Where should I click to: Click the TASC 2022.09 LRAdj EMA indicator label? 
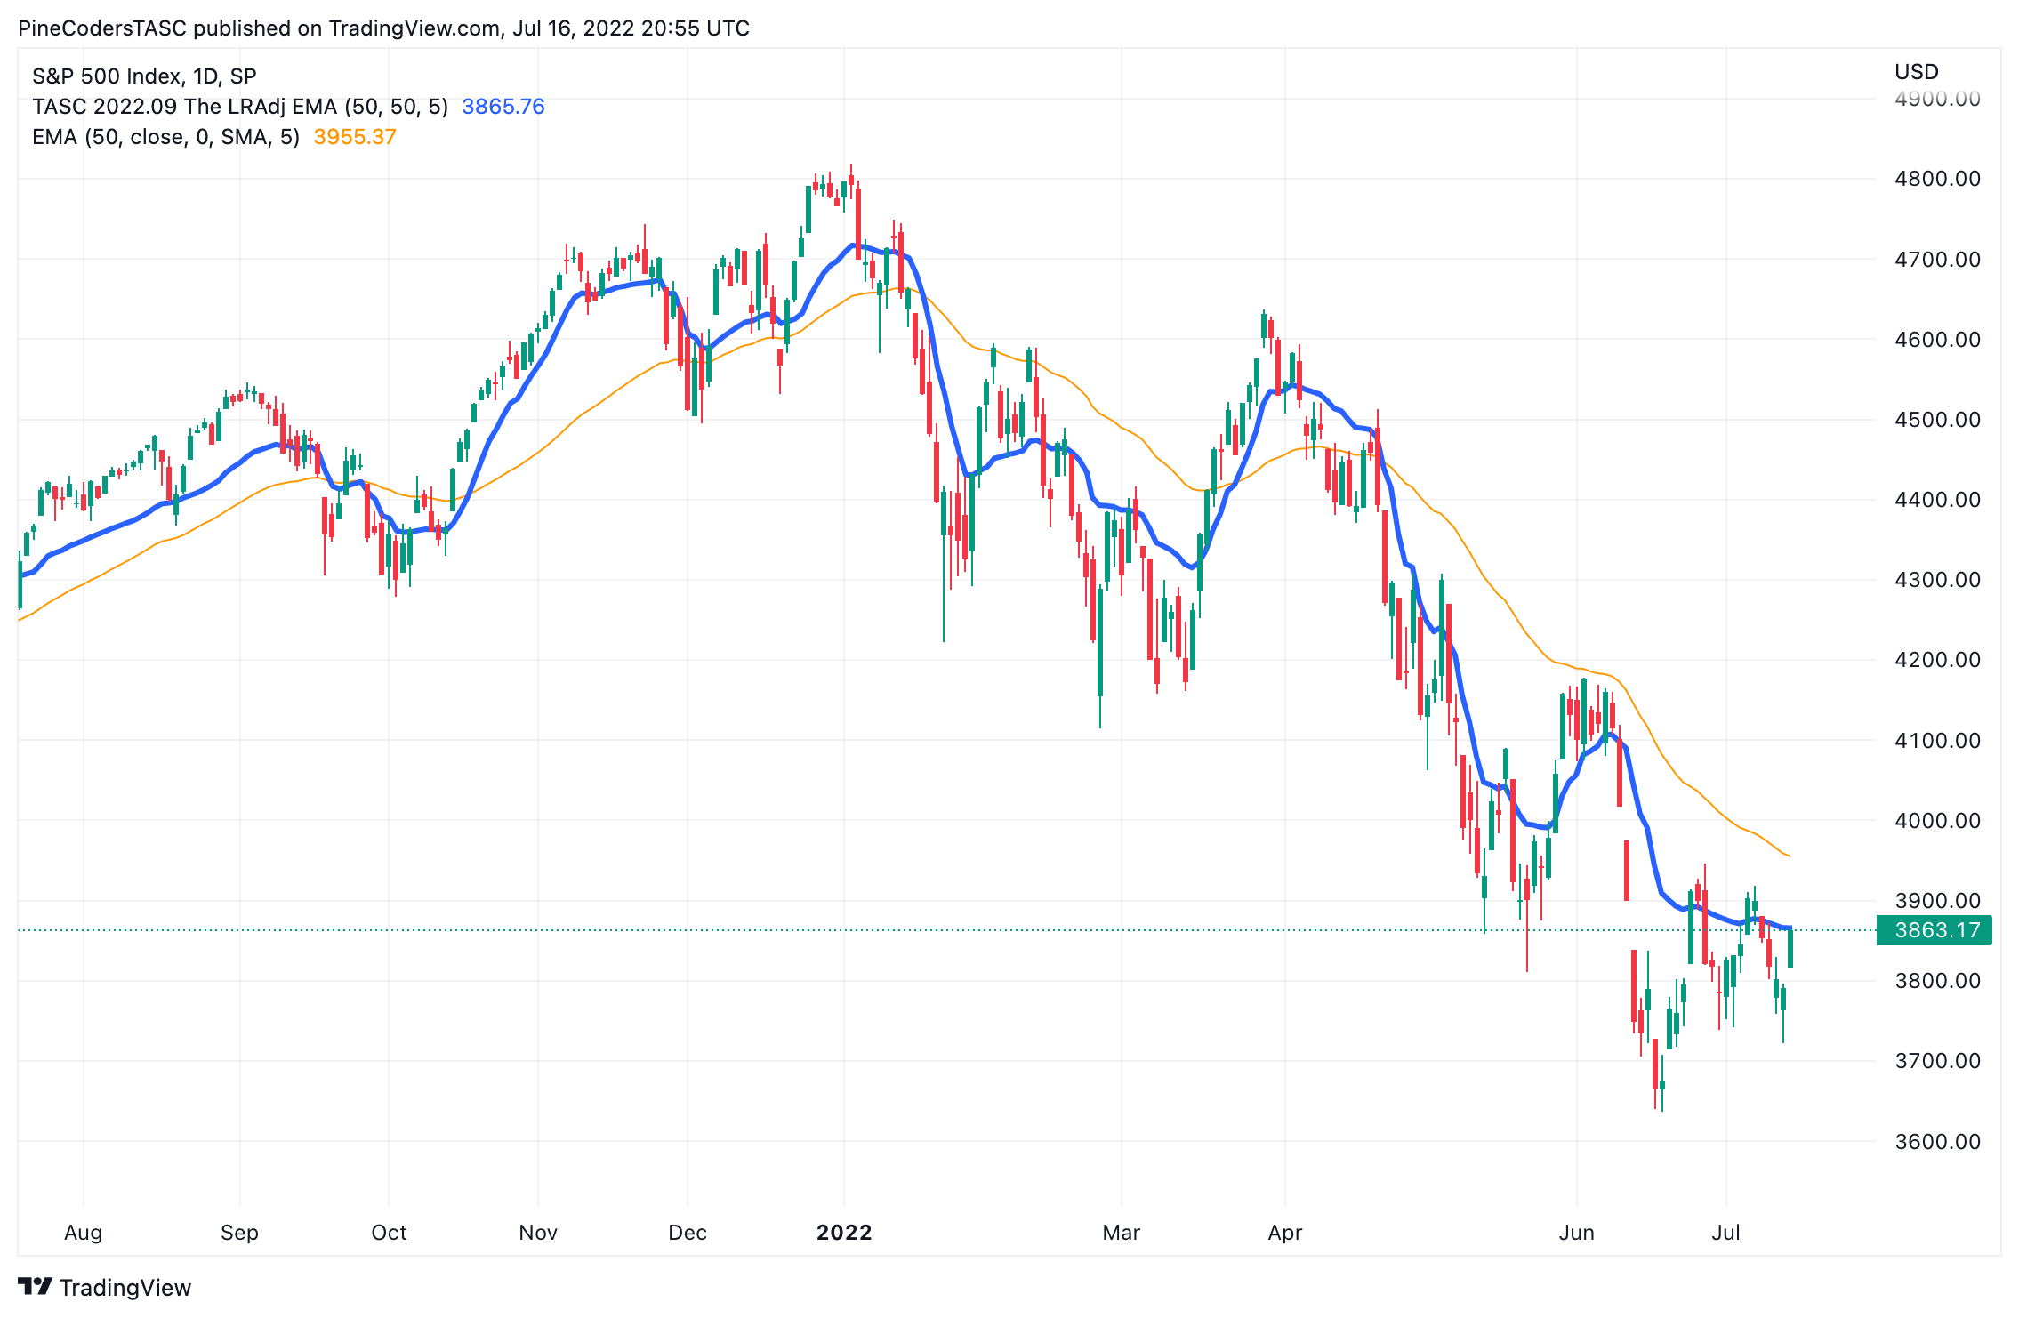240,107
